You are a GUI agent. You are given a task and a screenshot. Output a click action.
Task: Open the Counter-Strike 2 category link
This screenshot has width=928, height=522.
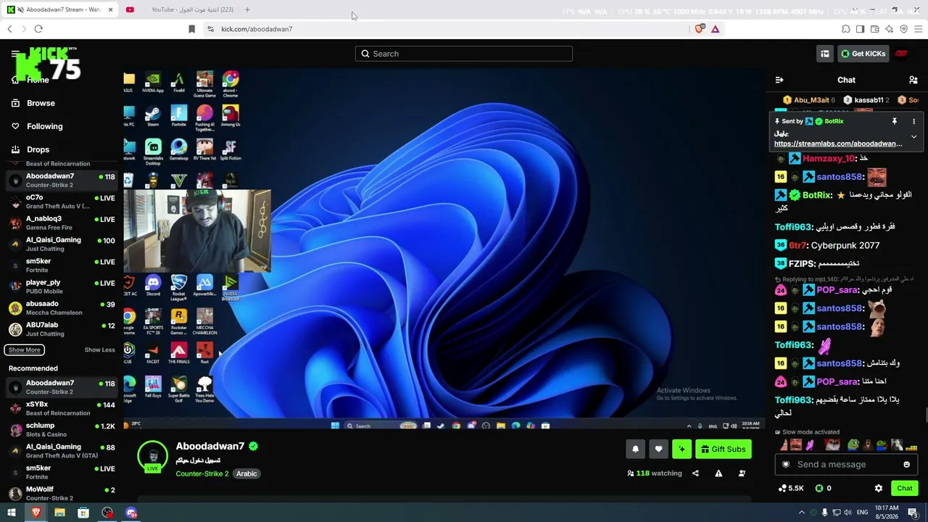pyautogui.click(x=202, y=473)
